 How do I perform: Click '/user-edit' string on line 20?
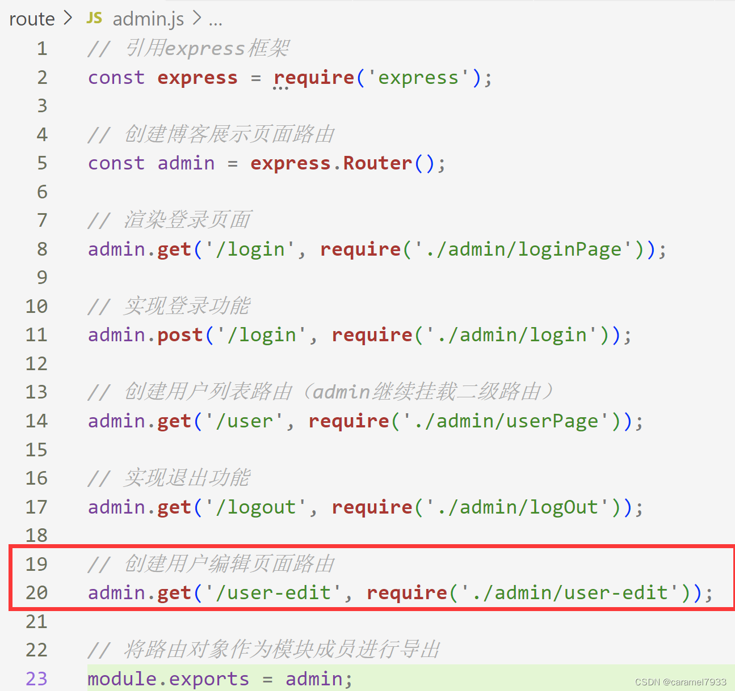pos(273,593)
